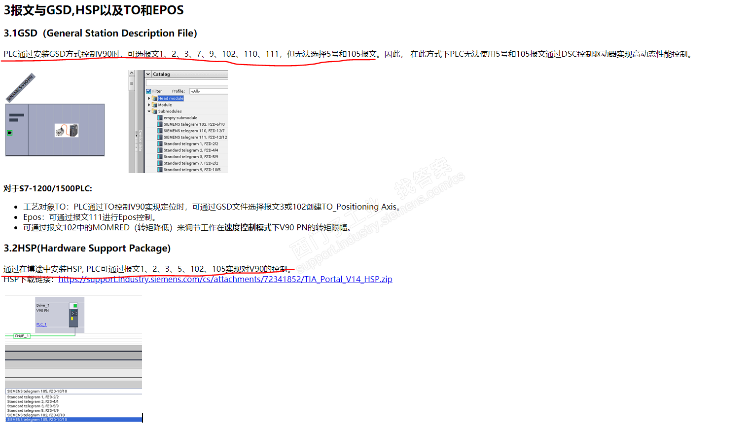Select Standard telegram 7, PZD-2/2 in Catalog
Viewport: 751px width, 430px height.
coord(191,163)
